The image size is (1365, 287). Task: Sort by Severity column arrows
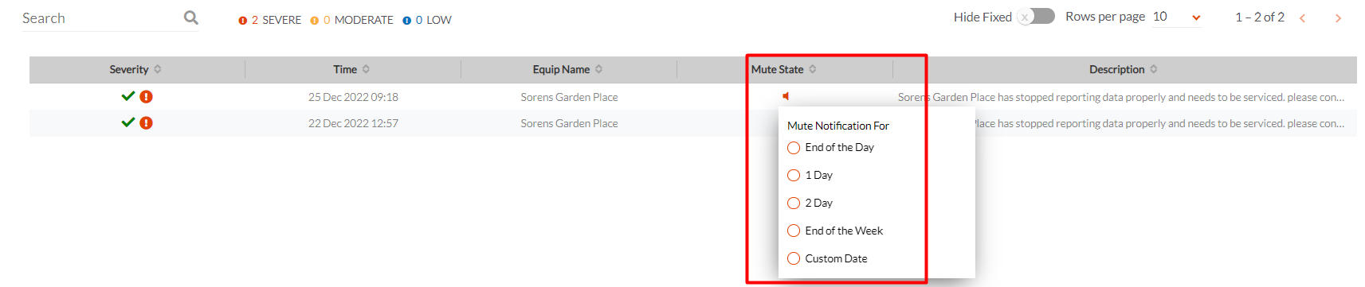point(158,69)
